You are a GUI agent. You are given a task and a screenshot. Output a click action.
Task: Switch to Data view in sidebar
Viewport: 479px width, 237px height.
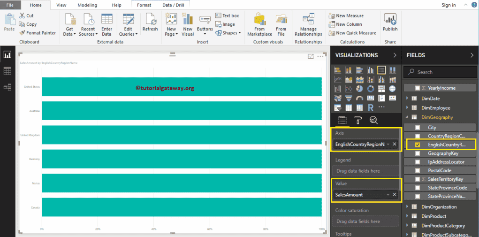[x=8, y=71]
